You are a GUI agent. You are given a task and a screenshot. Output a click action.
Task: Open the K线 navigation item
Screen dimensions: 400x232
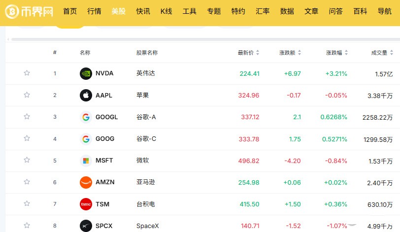click(167, 11)
